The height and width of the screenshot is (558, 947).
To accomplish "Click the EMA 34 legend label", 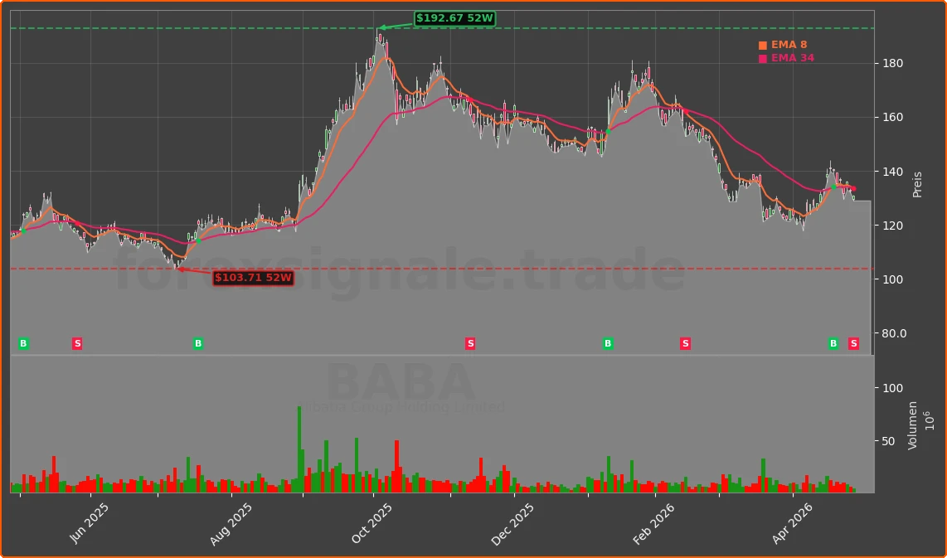I will pos(793,58).
